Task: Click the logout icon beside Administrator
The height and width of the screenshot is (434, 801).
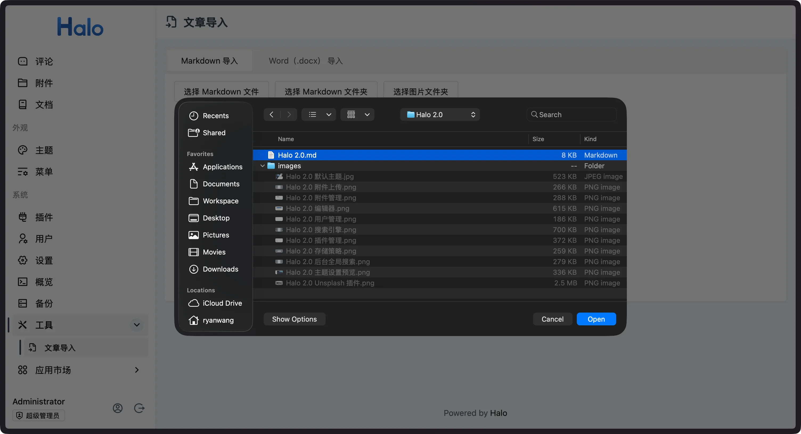Action: (x=139, y=408)
